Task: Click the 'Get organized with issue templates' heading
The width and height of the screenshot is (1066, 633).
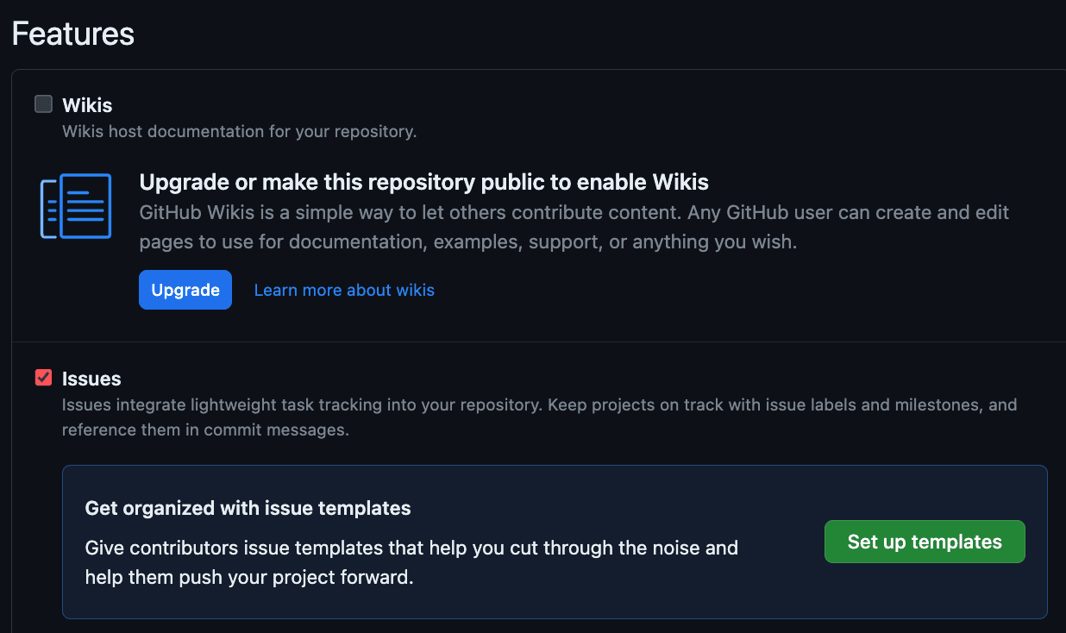Action: click(248, 508)
